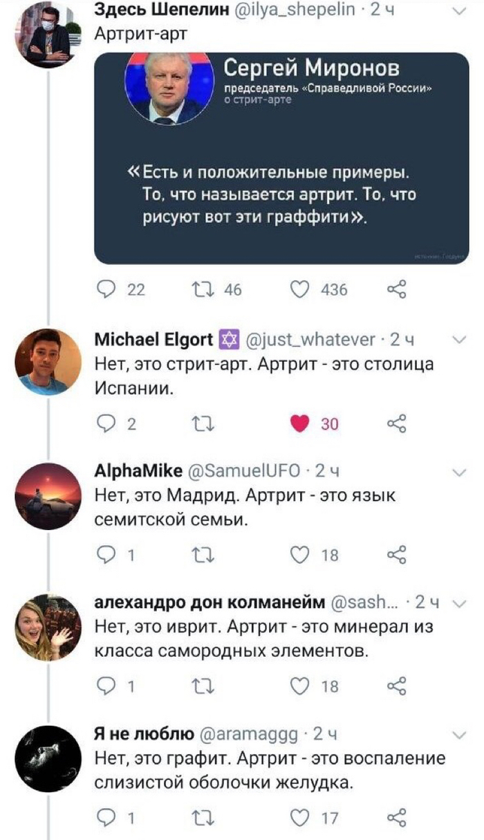Share Michael Elgort's reply
Image resolution: width=484 pixels, height=840 pixels.
pyautogui.click(x=396, y=424)
